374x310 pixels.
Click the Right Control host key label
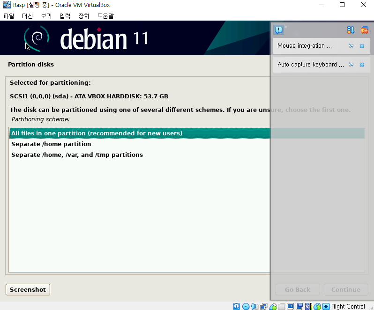[348, 306]
